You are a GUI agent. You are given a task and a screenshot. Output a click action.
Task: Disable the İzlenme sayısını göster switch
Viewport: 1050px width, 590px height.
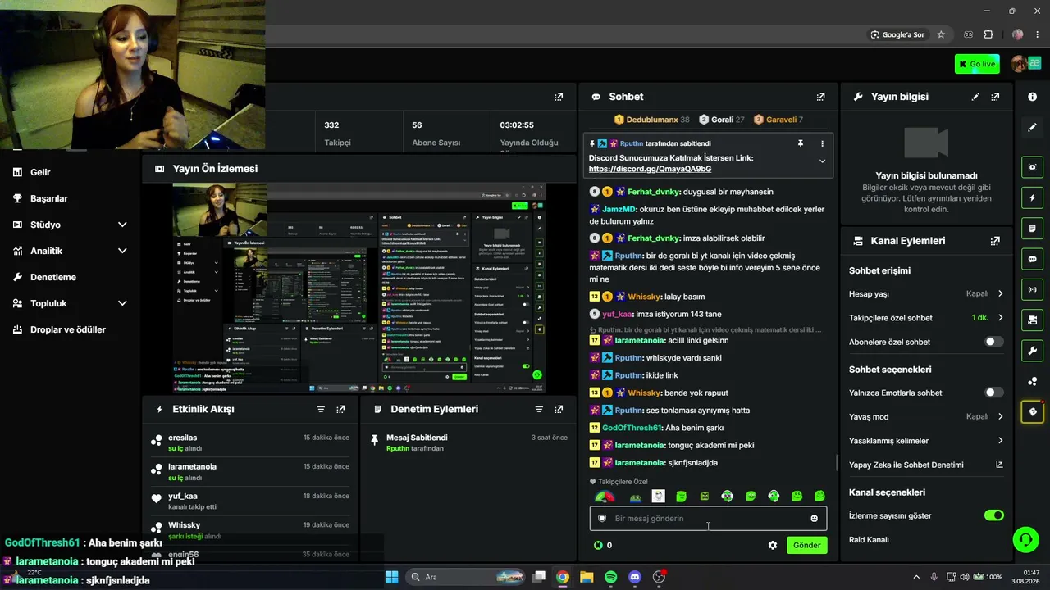pos(993,515)
